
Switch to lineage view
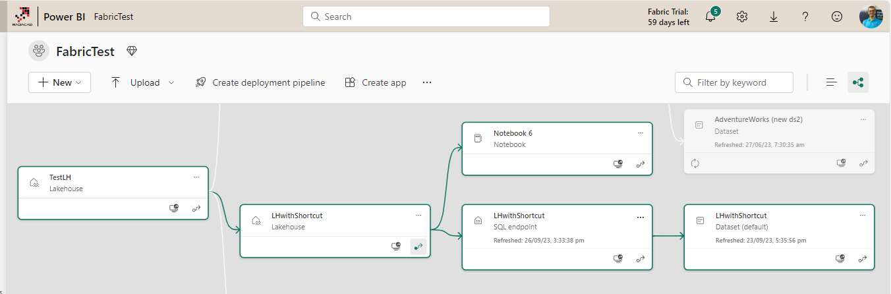pos(857,82)
